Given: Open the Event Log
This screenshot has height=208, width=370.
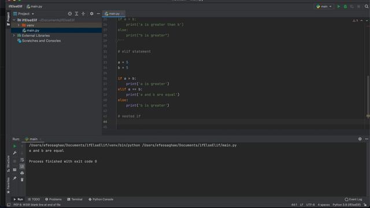Looking at the screenshot, I should pyautogui.click(x=353, y=199).
